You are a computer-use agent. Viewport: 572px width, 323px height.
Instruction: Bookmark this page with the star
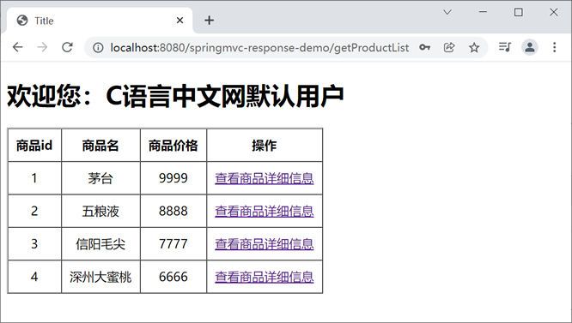(x=474, y=47)
